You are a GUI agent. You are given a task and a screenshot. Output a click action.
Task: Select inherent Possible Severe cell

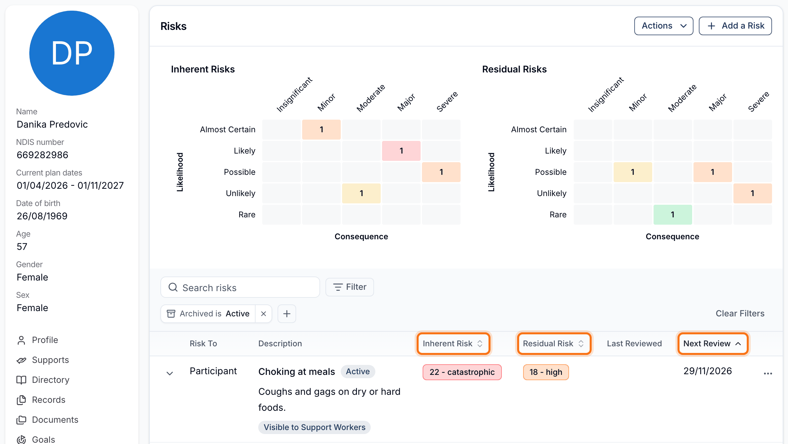[x=441, y=172]
